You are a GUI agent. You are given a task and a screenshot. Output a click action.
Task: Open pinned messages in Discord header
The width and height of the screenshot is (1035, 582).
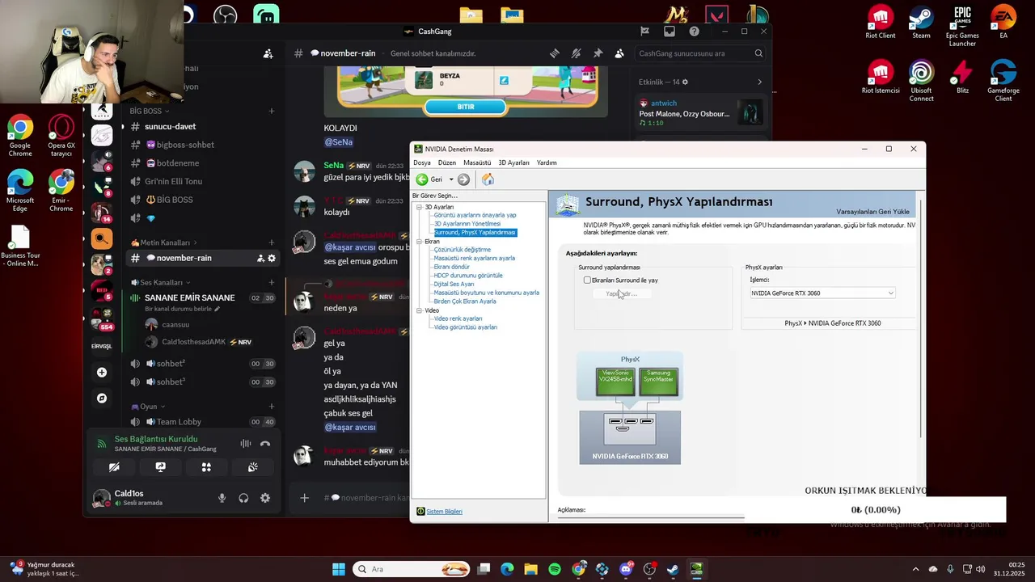[598, 53]
